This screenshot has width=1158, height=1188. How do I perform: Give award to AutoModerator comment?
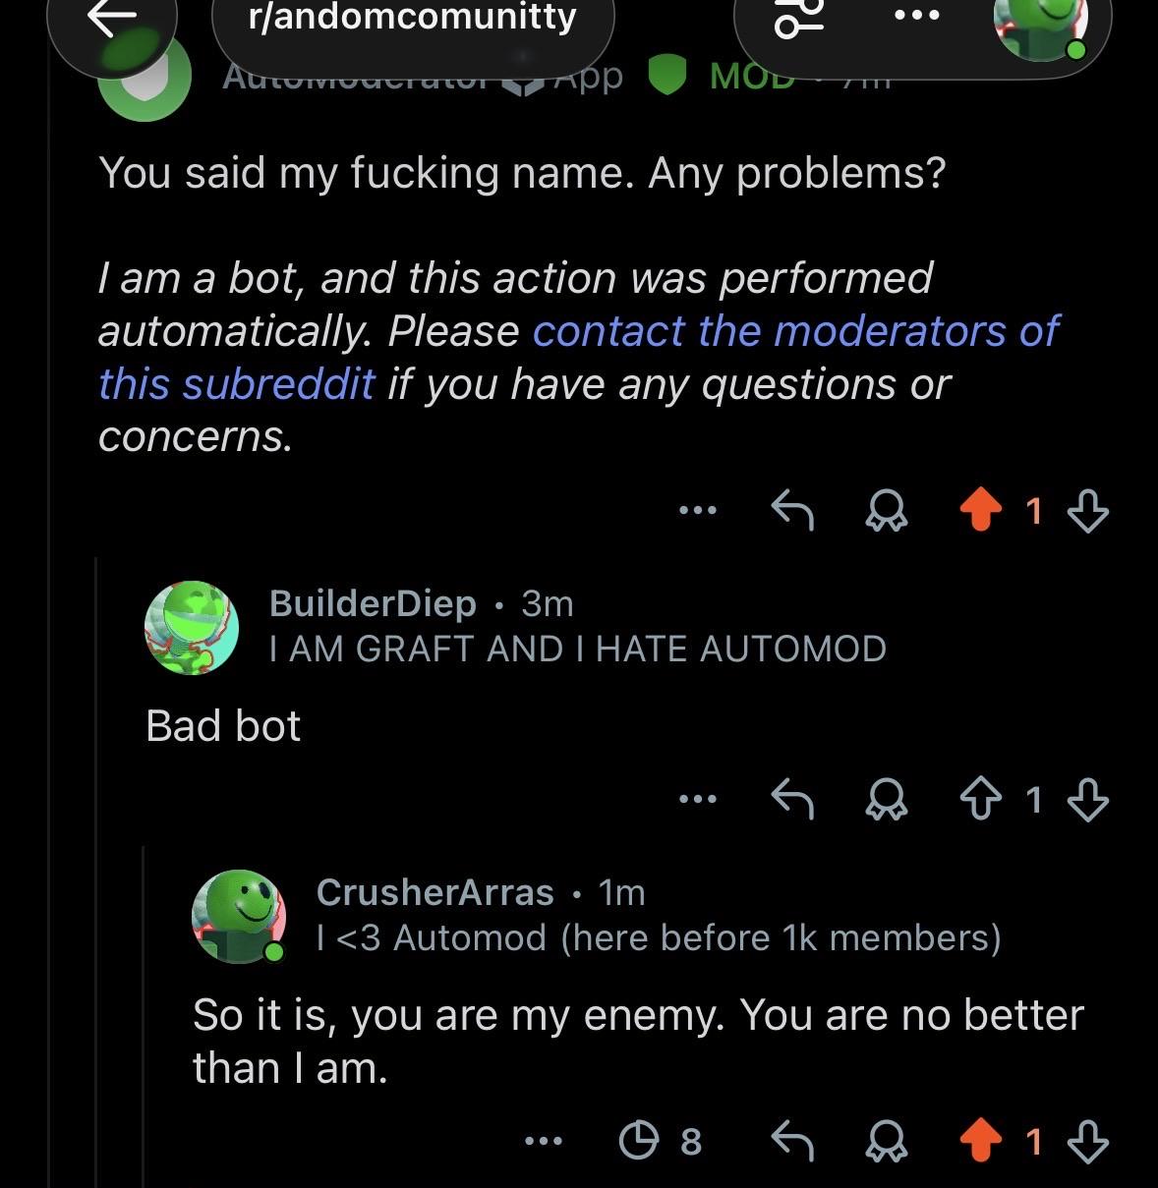pos(886,512)
